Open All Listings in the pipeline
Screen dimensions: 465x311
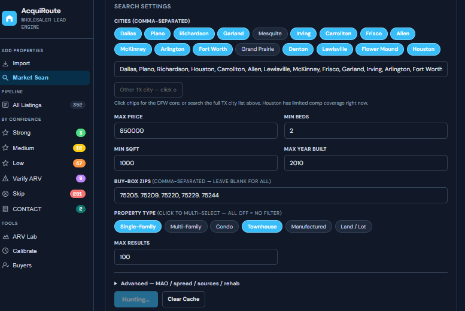45,105
